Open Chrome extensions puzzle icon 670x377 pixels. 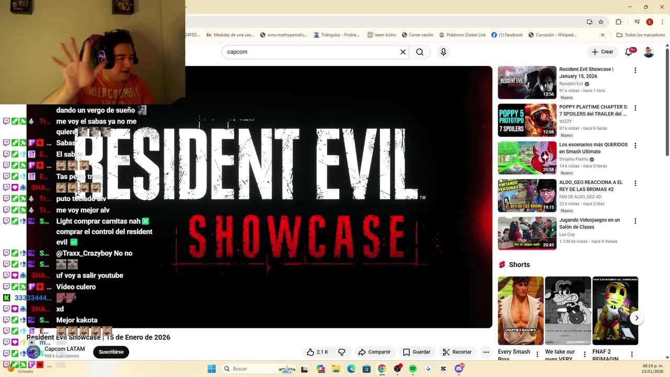618,22
